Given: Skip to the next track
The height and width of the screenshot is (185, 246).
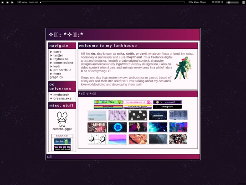Looking at the screenshot, I should tap(12, 2).
